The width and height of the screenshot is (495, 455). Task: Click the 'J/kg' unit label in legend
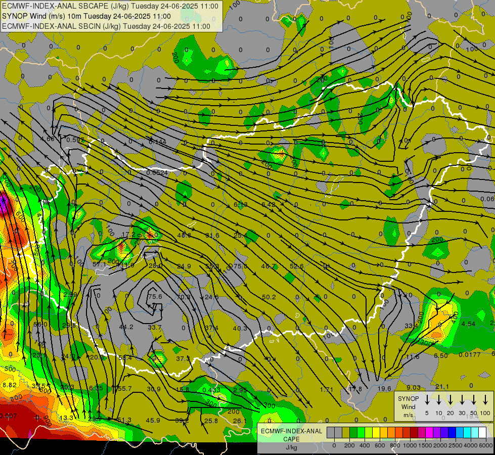coord(291,447)
